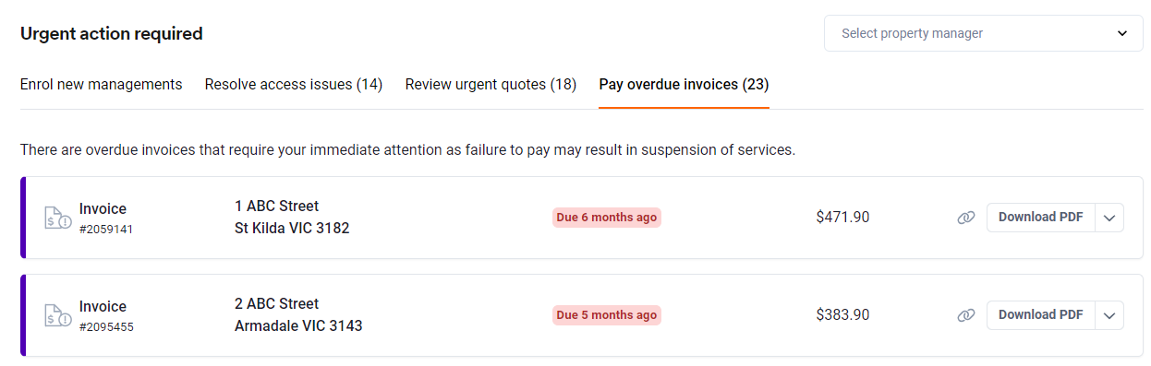The height and width of the screenshot is (366, 1151).
Task: Download PDF for Armadale invoice
Action: click(1041, 315)
